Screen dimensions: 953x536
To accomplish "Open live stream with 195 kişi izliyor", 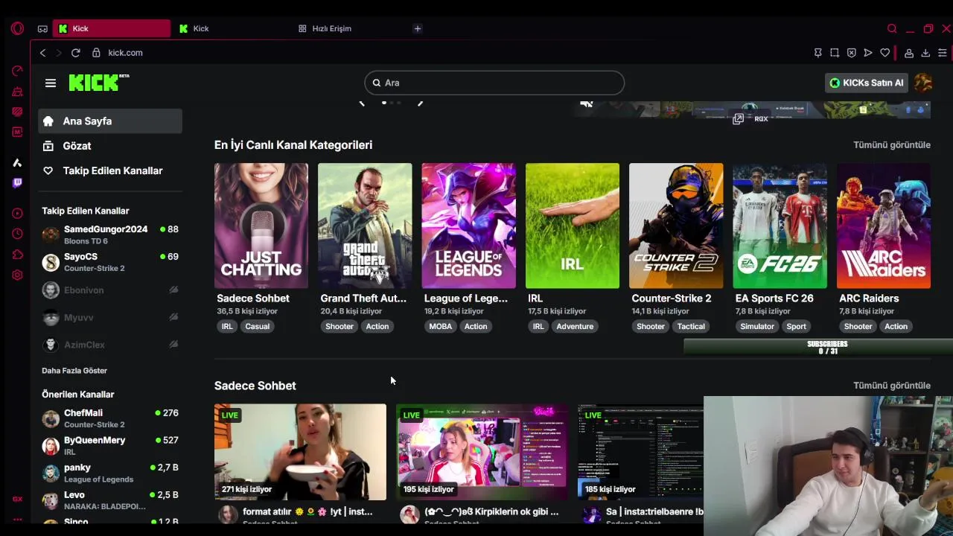I will point(482,452).
